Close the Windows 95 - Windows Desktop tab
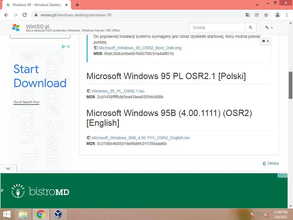Image resolution: width=293 pixels, height=220 pixels. tap(66, 5)
